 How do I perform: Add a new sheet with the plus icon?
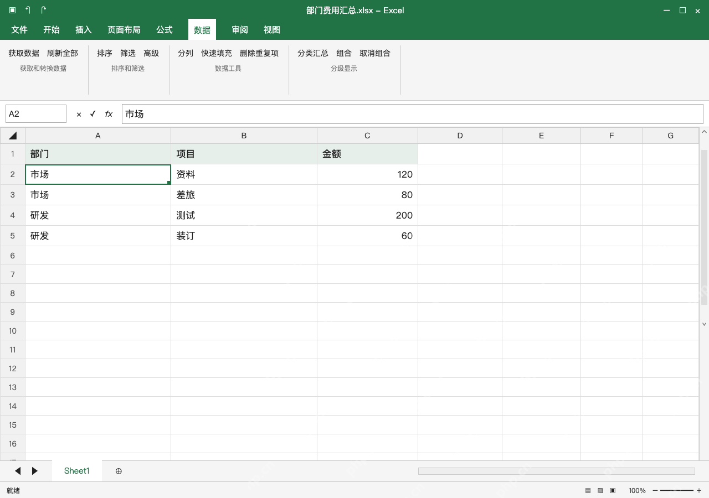point(119,471)
